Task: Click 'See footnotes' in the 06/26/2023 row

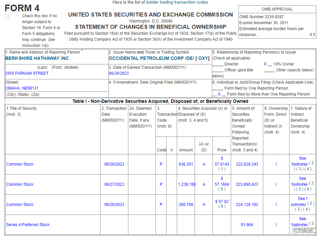Action: click(300, 161)
